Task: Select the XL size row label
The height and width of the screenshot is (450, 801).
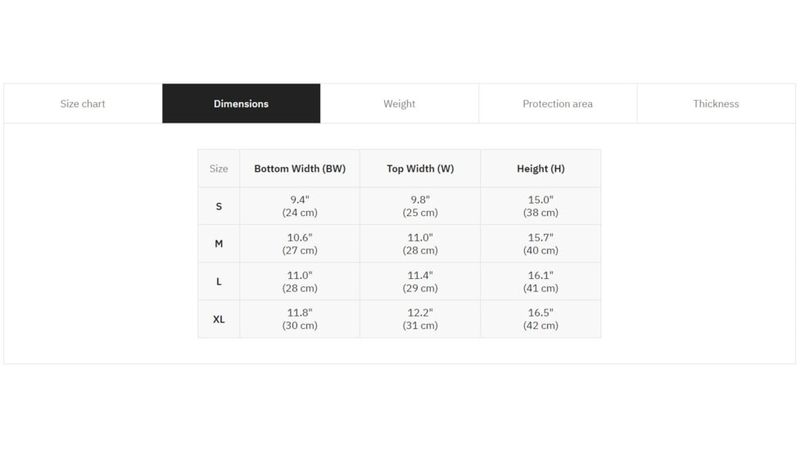Action: coord(219,319)
